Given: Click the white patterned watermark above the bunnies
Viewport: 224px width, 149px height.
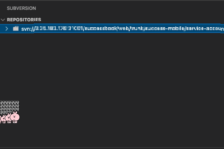Looking at the screenshot, I should coord(9,107).
